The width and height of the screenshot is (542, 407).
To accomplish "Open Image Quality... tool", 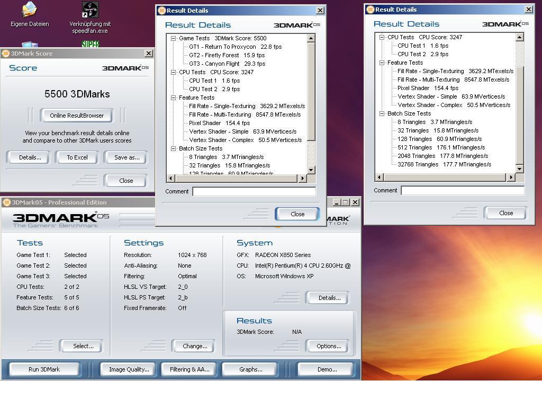I will (129, 369).
